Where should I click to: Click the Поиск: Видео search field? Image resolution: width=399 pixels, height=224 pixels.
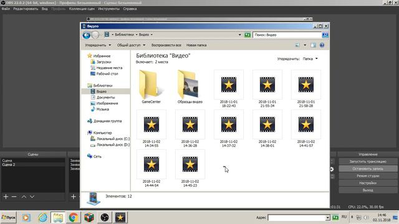pos(287,35)
